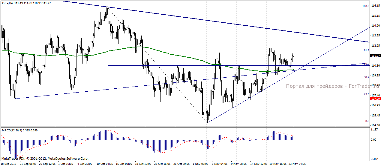The image size is (381, 166).
Task: Click the 9 Nov 08:05 time label
Action: [x=239, y=164]
